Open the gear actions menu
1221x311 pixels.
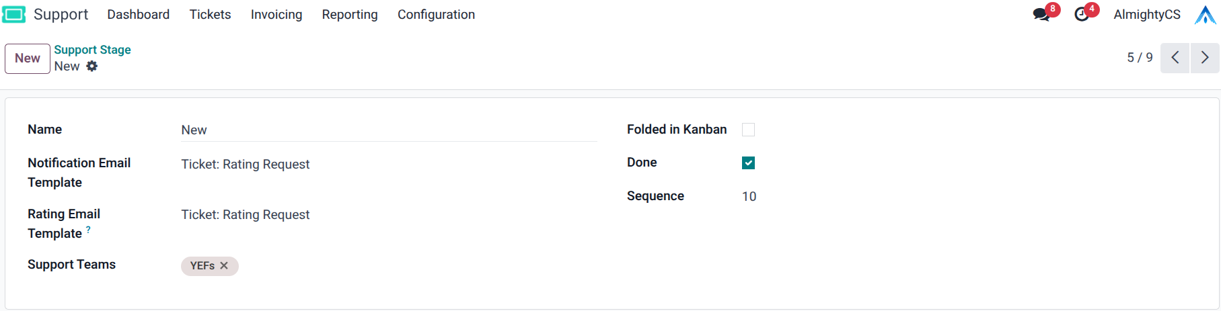coord(92,66)
